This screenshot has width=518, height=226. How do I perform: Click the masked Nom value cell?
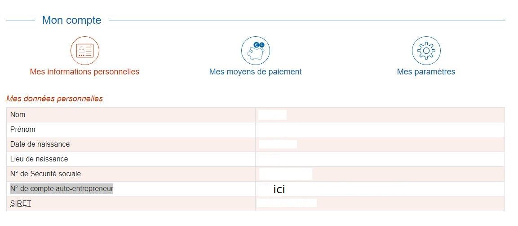coord(272,115)
